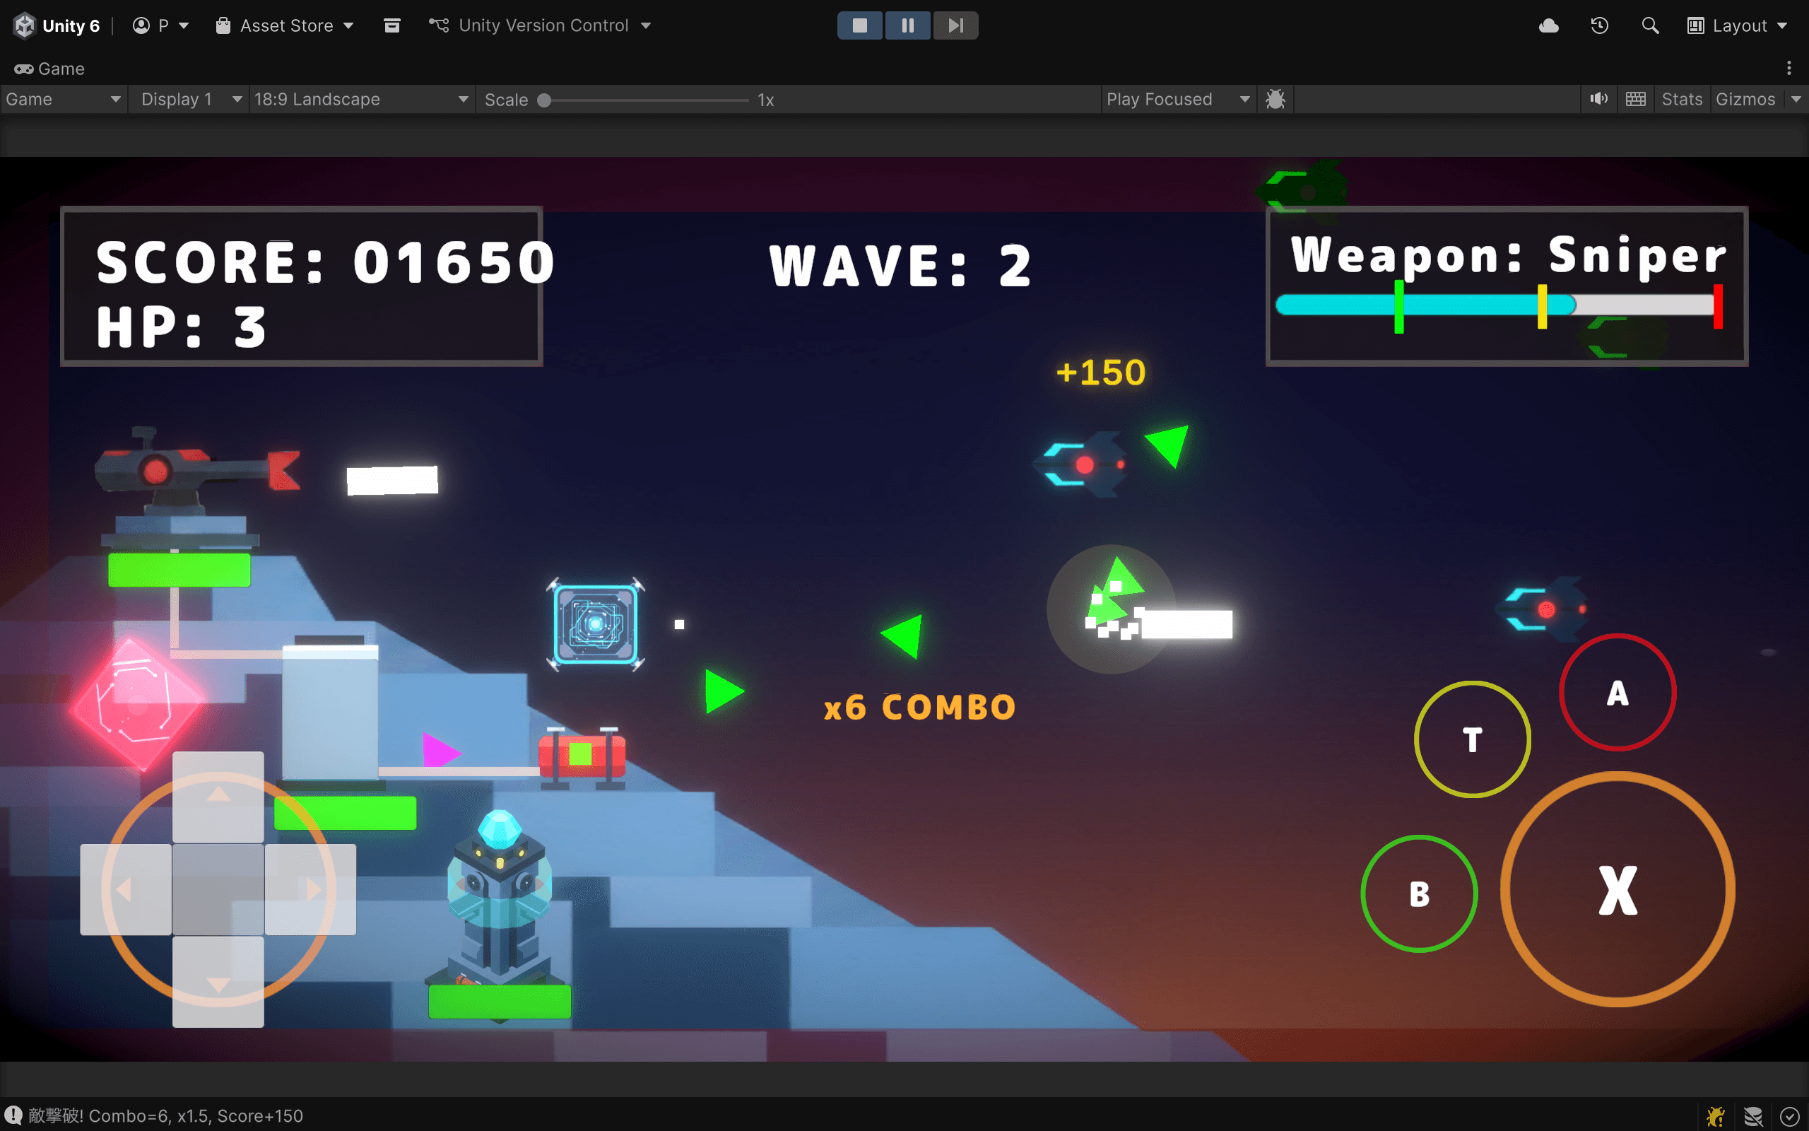
Task: Step forward one frame
Action: [955, 25]
